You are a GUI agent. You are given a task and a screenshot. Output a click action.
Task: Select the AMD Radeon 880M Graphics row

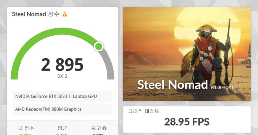tap(62, 109)
